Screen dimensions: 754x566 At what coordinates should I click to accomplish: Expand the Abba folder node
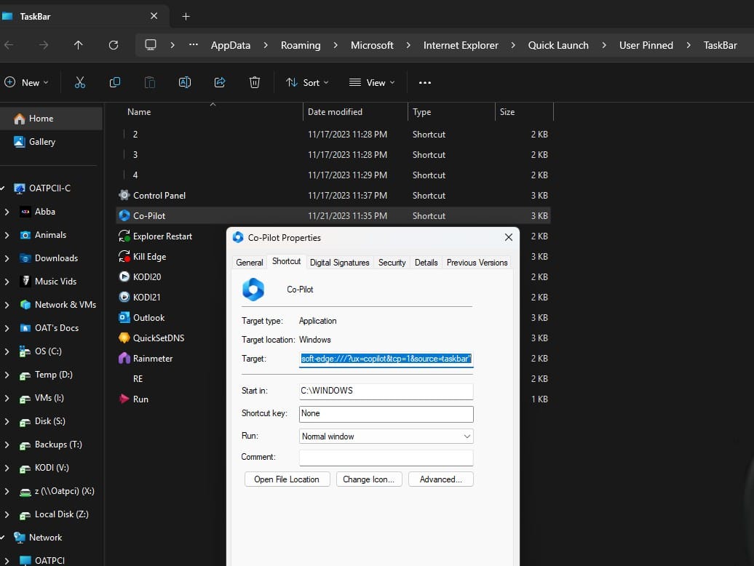[7, 212]
